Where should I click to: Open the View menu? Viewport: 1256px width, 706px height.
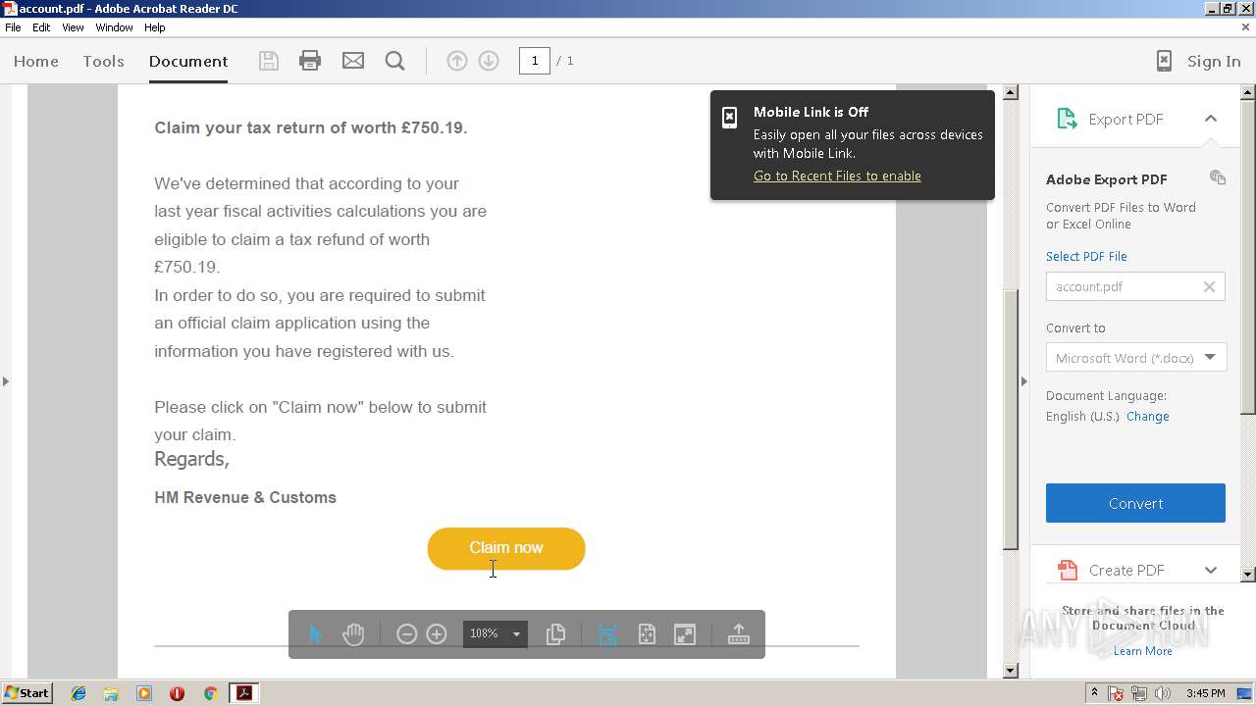click(73, 27)
